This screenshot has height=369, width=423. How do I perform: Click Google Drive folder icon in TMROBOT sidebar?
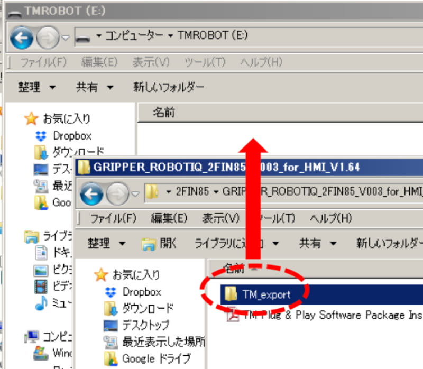41,202
